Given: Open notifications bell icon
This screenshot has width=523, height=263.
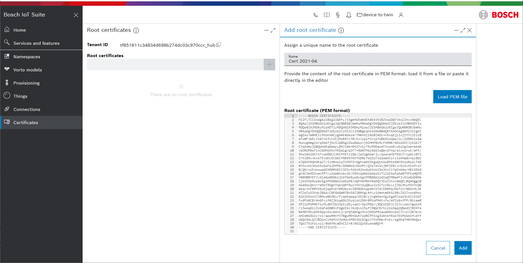Looking at the screenshot, I should tap(348, 15).
